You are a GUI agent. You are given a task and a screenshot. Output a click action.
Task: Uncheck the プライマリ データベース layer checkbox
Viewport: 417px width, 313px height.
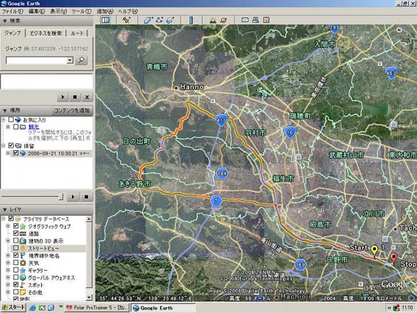[x=11, y=219]
